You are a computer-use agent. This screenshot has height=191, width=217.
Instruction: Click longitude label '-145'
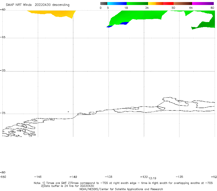click(38, 177)
